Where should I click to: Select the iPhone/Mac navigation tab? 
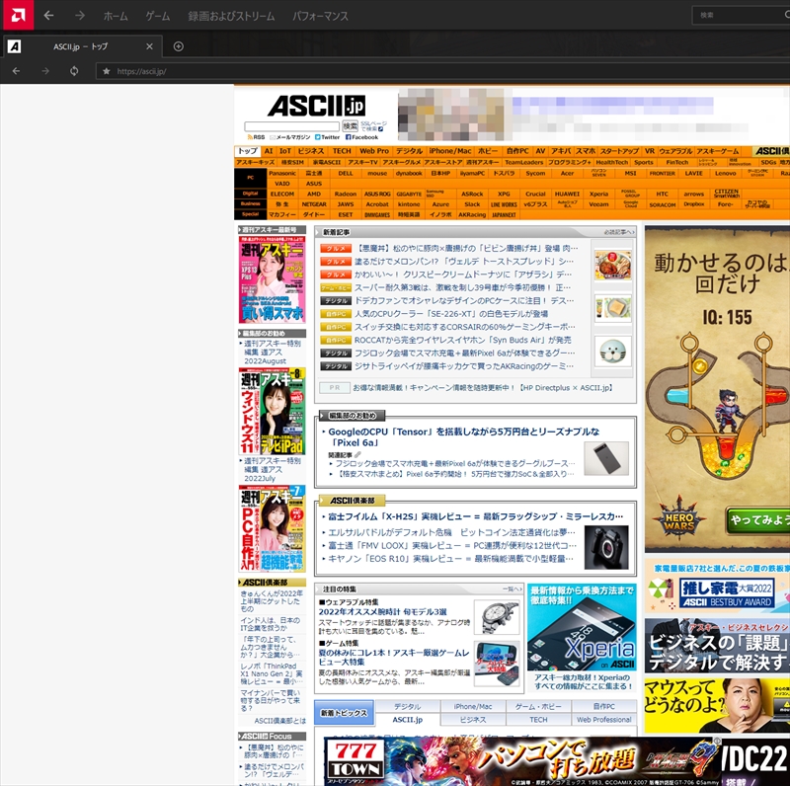(450, 151)
